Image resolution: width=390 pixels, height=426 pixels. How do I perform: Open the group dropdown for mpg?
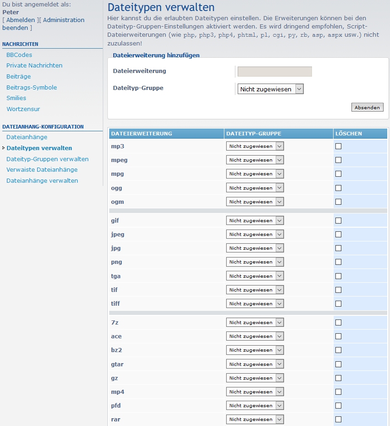click(x=255, y=174)
